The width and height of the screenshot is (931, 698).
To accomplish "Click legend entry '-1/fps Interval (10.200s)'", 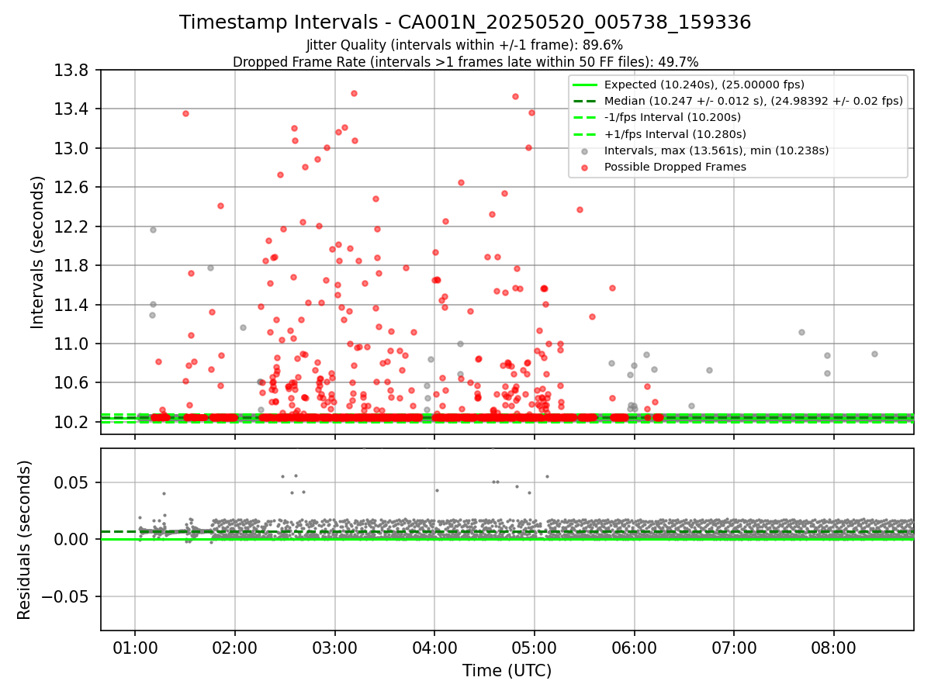I will click(673, 117).
